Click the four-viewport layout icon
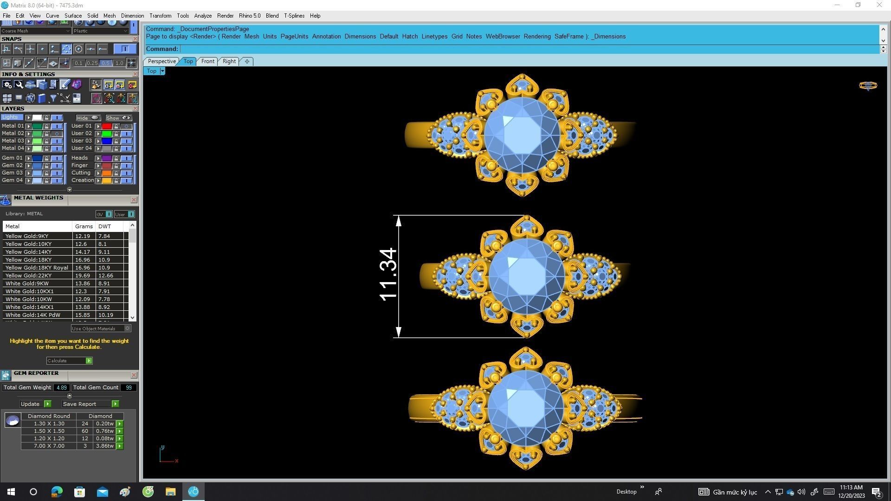 tap(7, 98)
